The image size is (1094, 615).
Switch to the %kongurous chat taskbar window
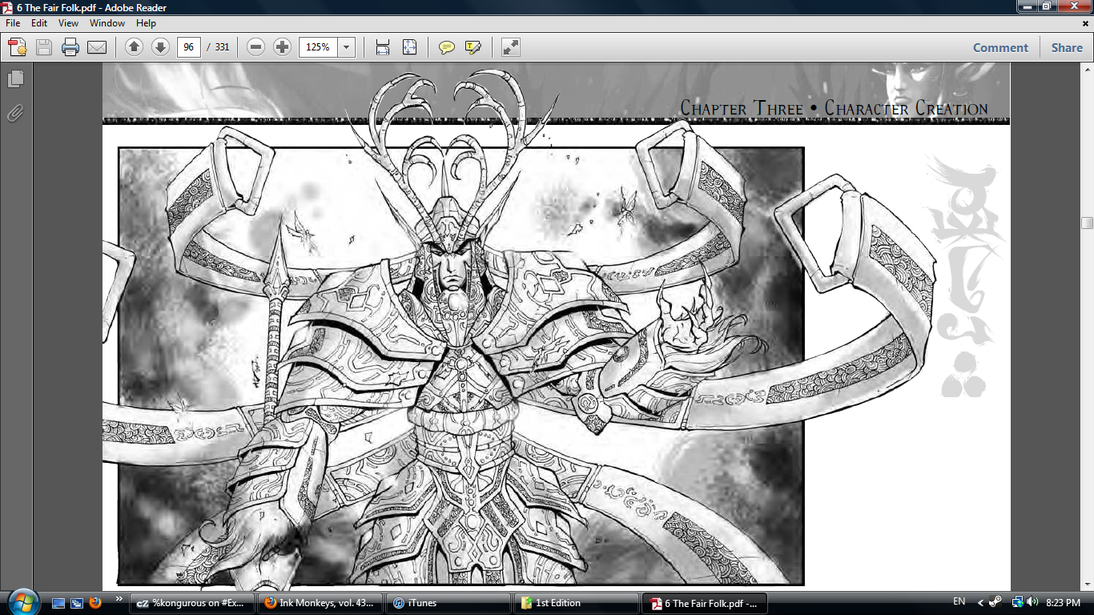(x=191, y=603)
